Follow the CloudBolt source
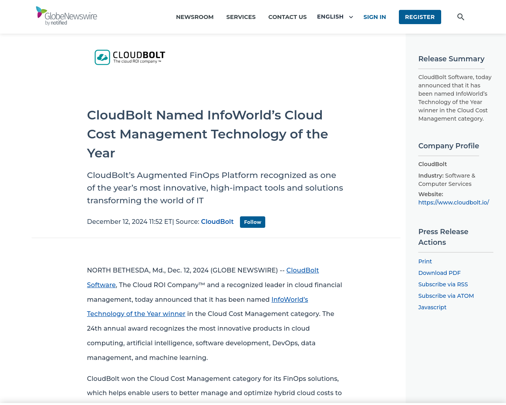This screenshot has width=506, height=405. point(253,222)
